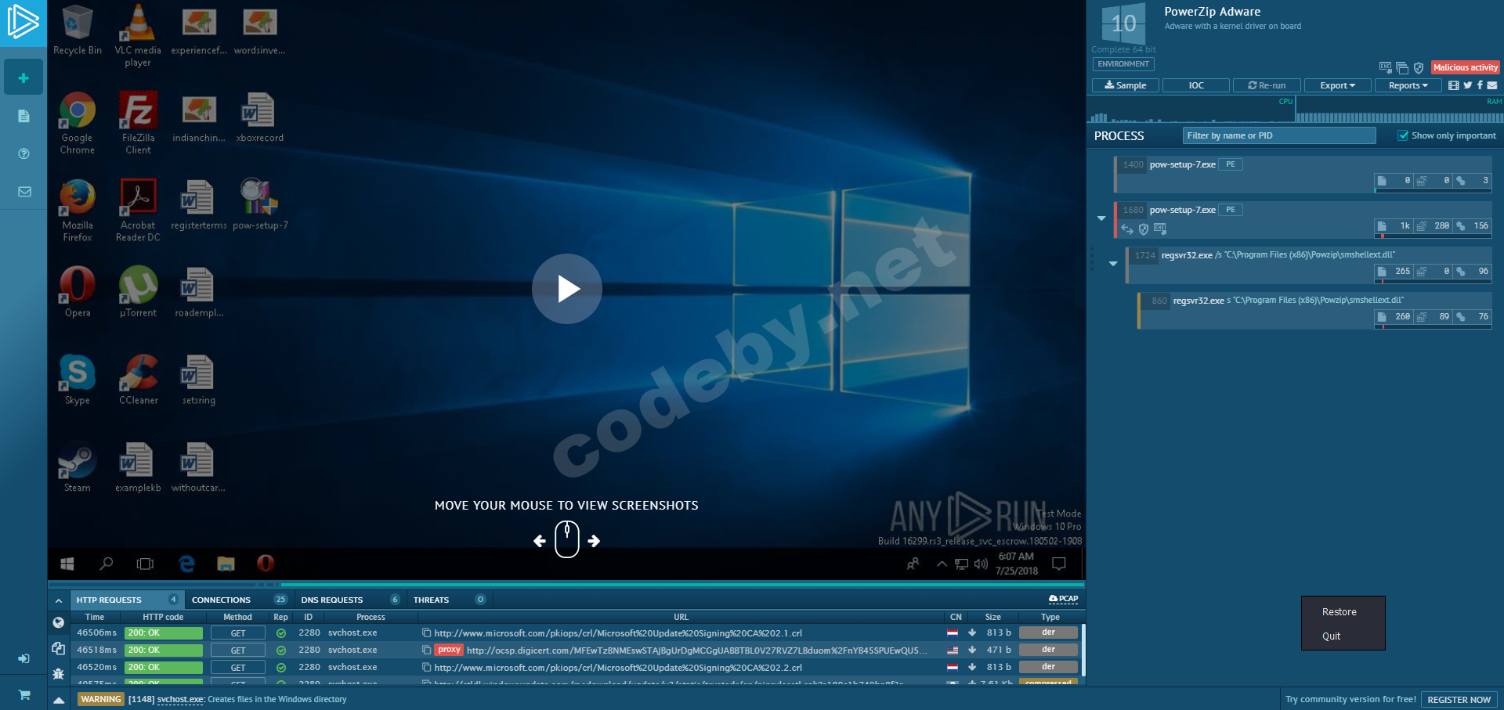Open the public tasks document icon in sidebar
Screen dimensions: 1504x710
click(x=23, y=116)
